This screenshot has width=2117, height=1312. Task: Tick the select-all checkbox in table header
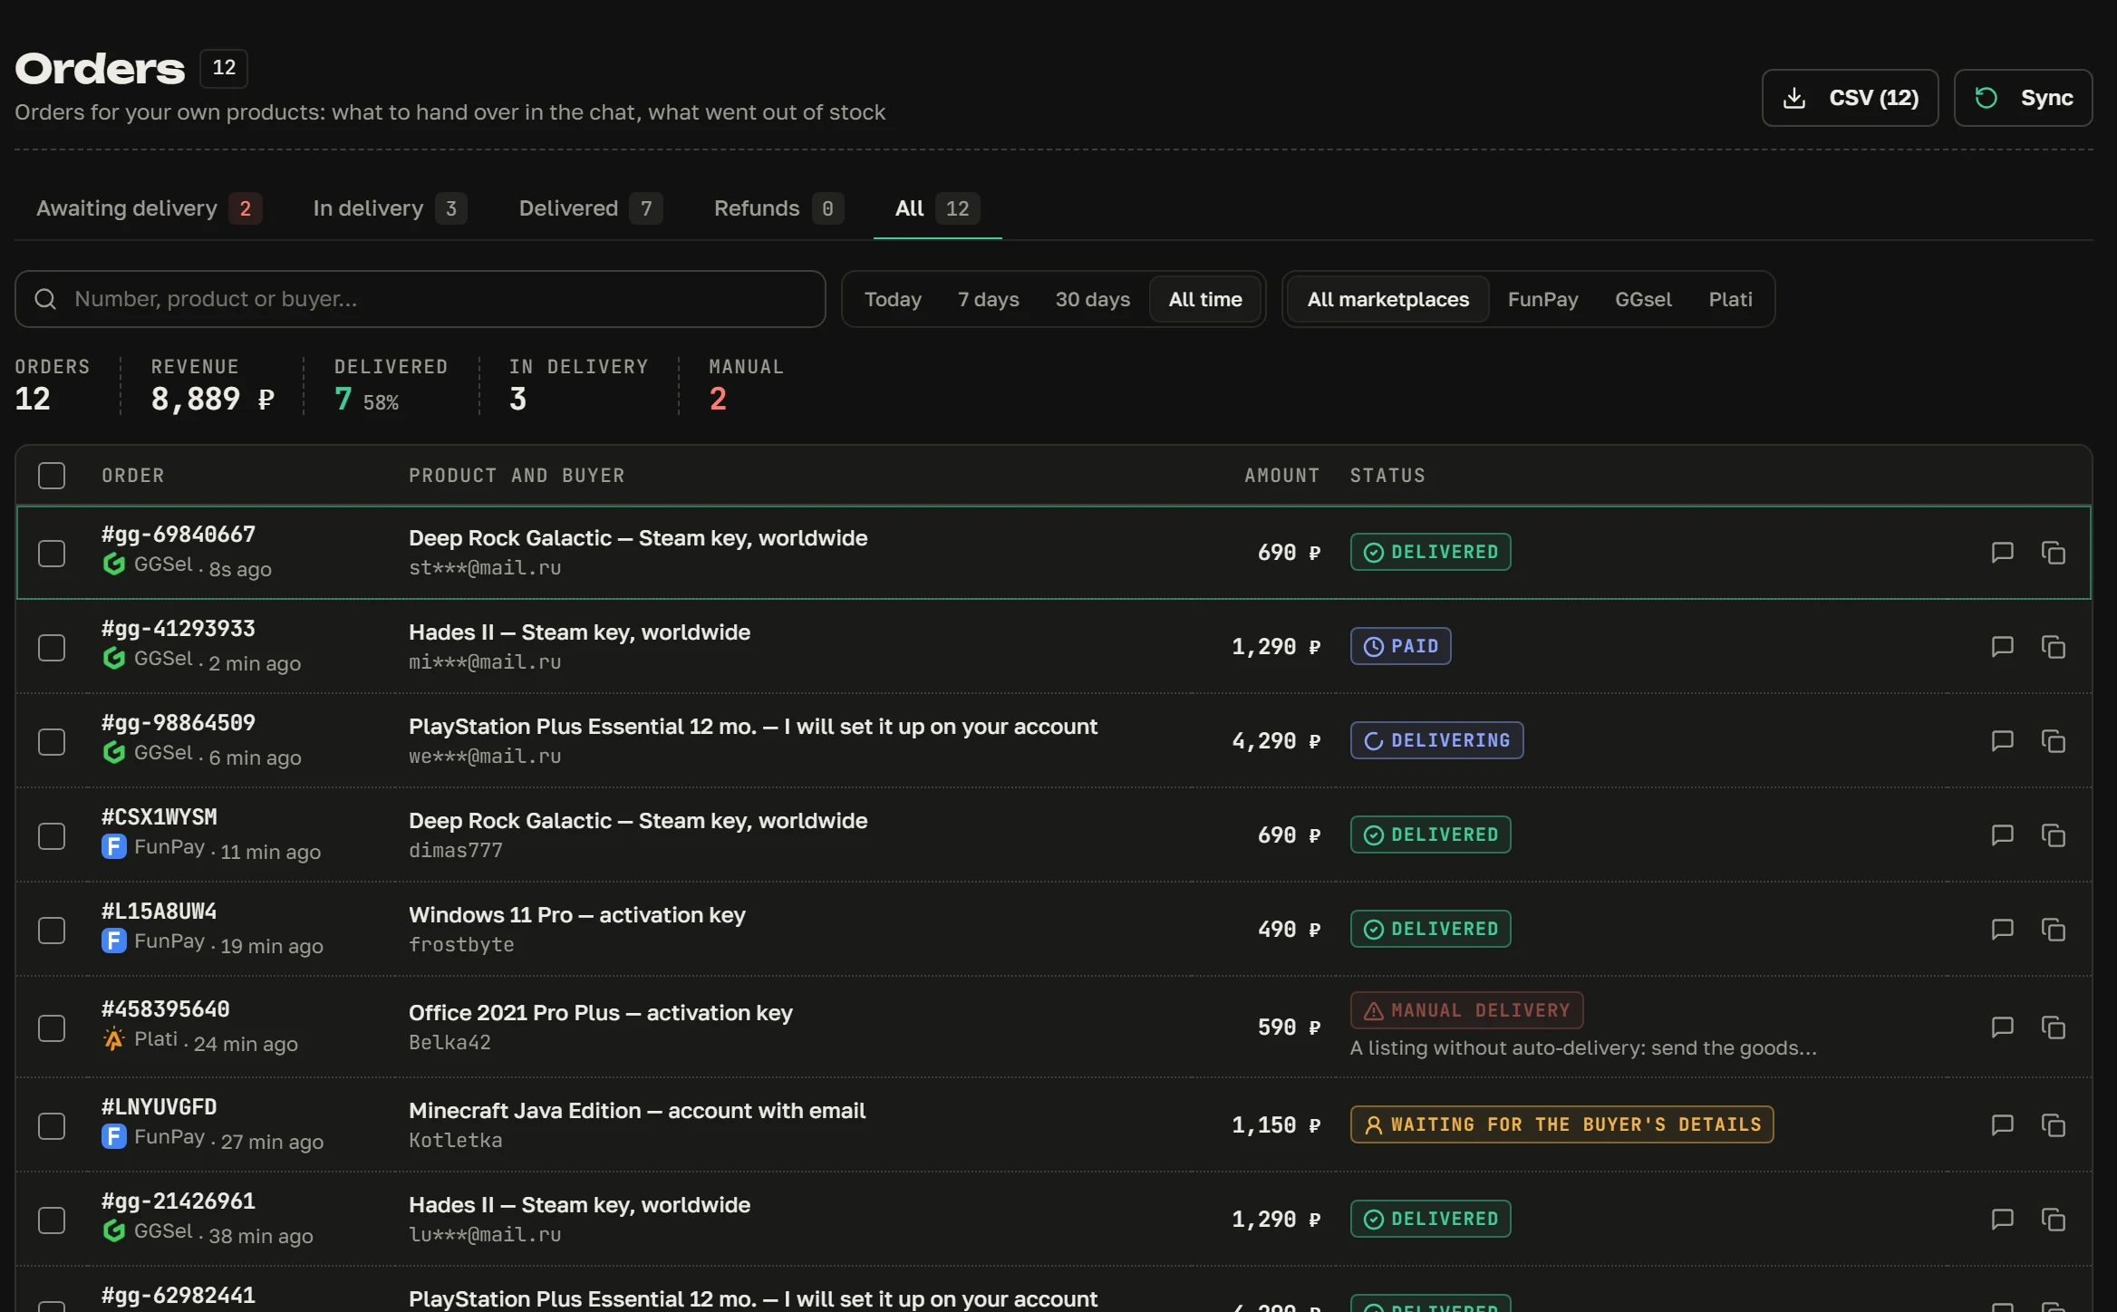pos(52,476)
